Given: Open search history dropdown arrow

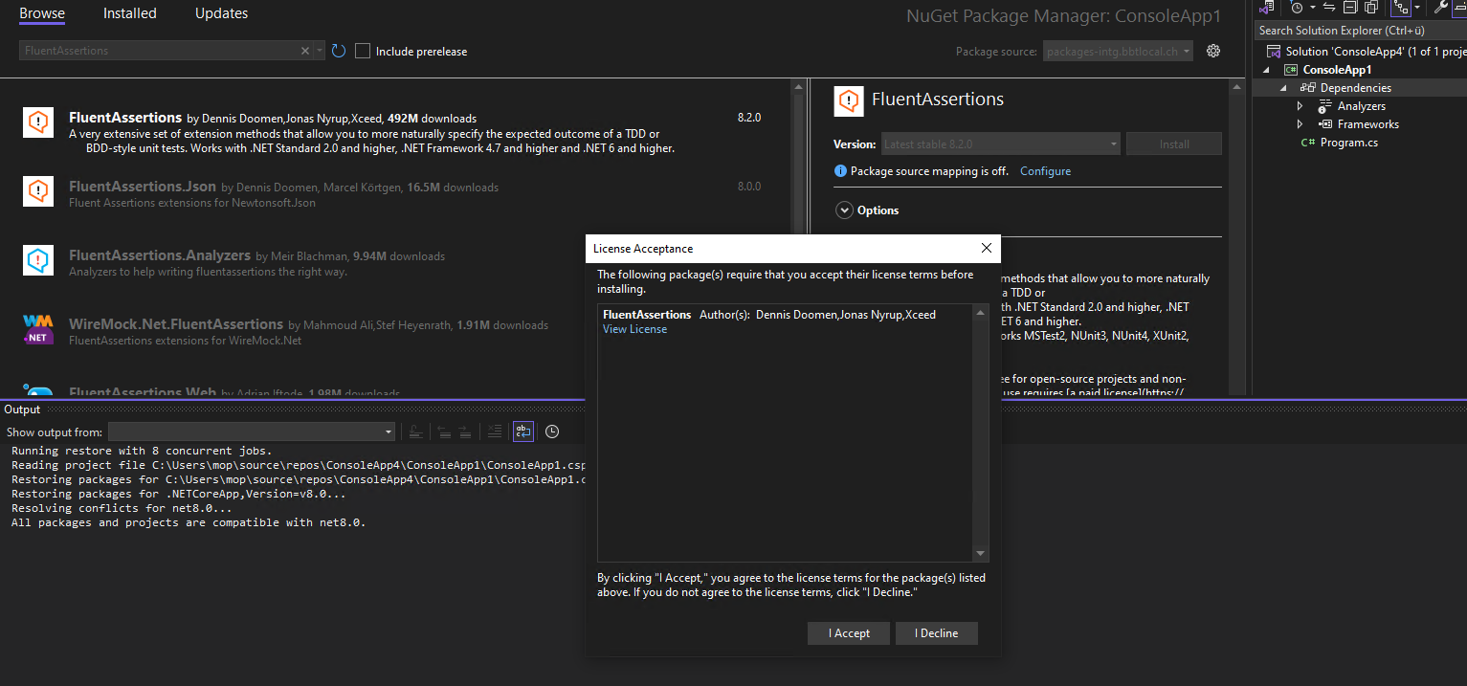Looking at the screenshot, I should pos(319,51).
